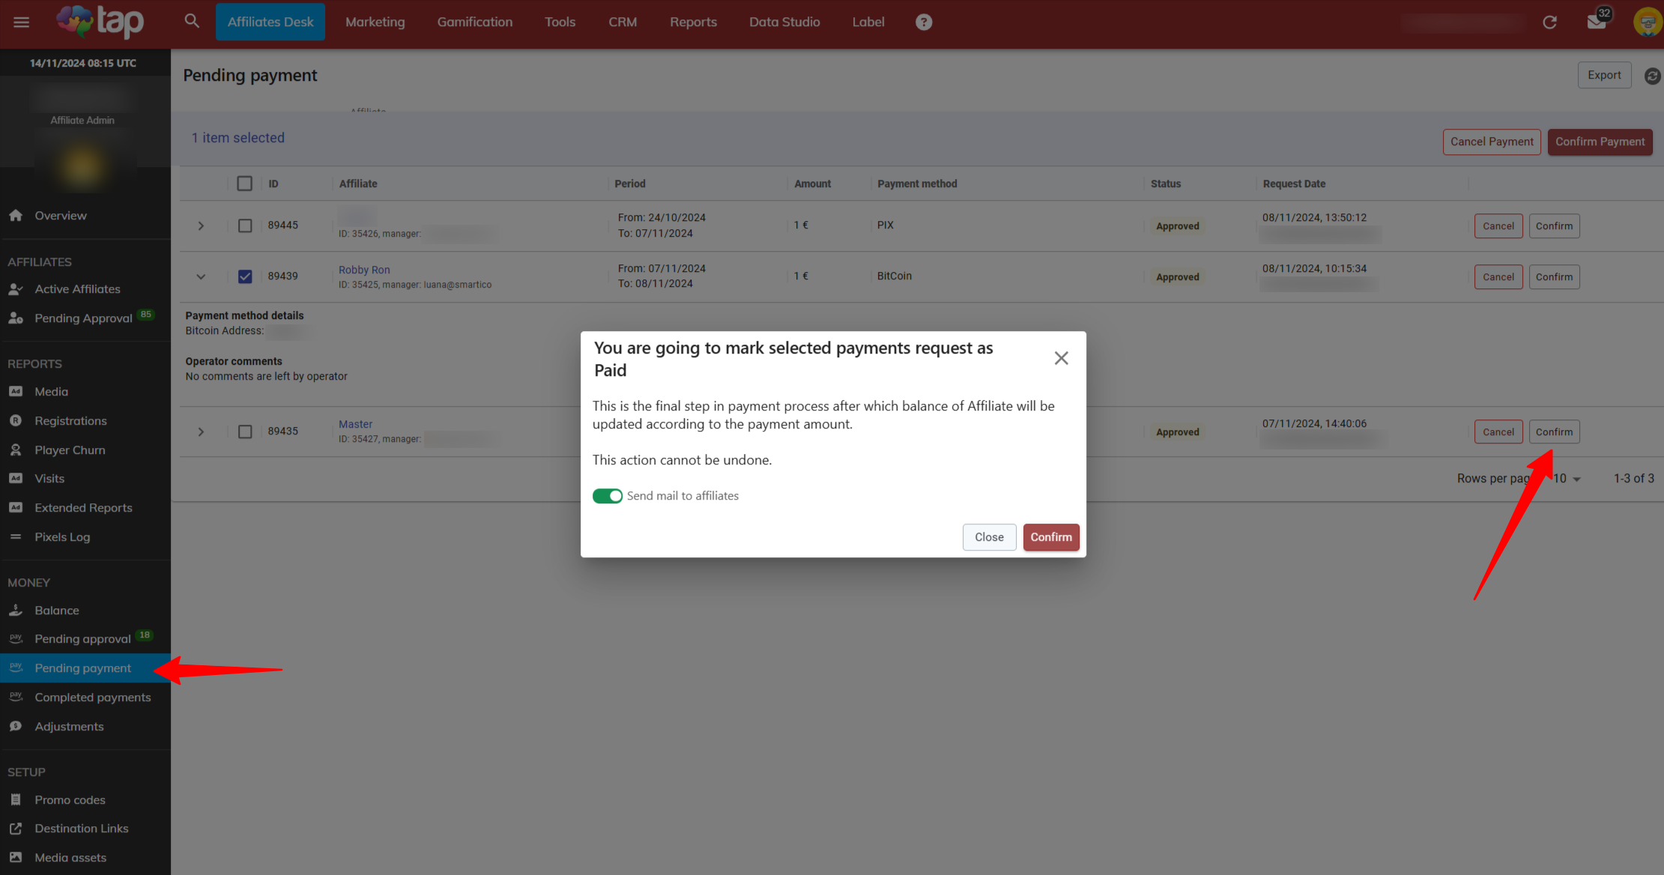Click the hamburger menu icon
This screenshot has width=1664, height=875.
(22, 22)
